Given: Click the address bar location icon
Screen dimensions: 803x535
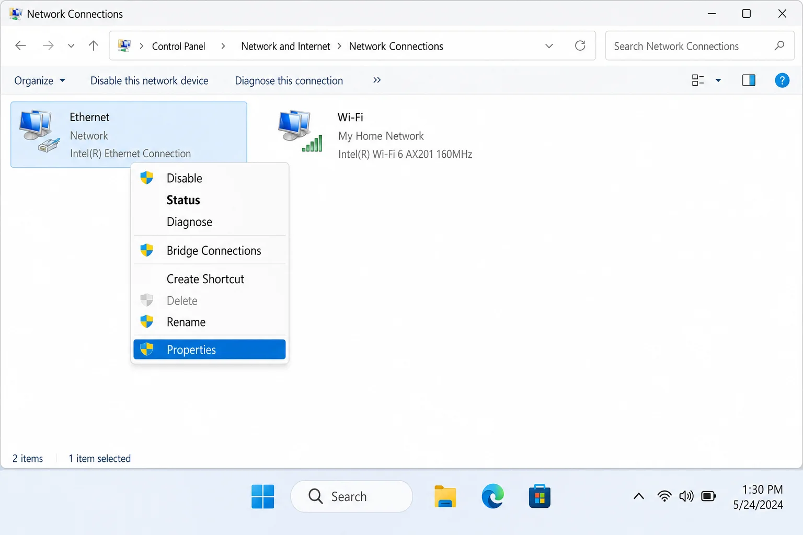Looking at the screenshot, I should (124, 45).
